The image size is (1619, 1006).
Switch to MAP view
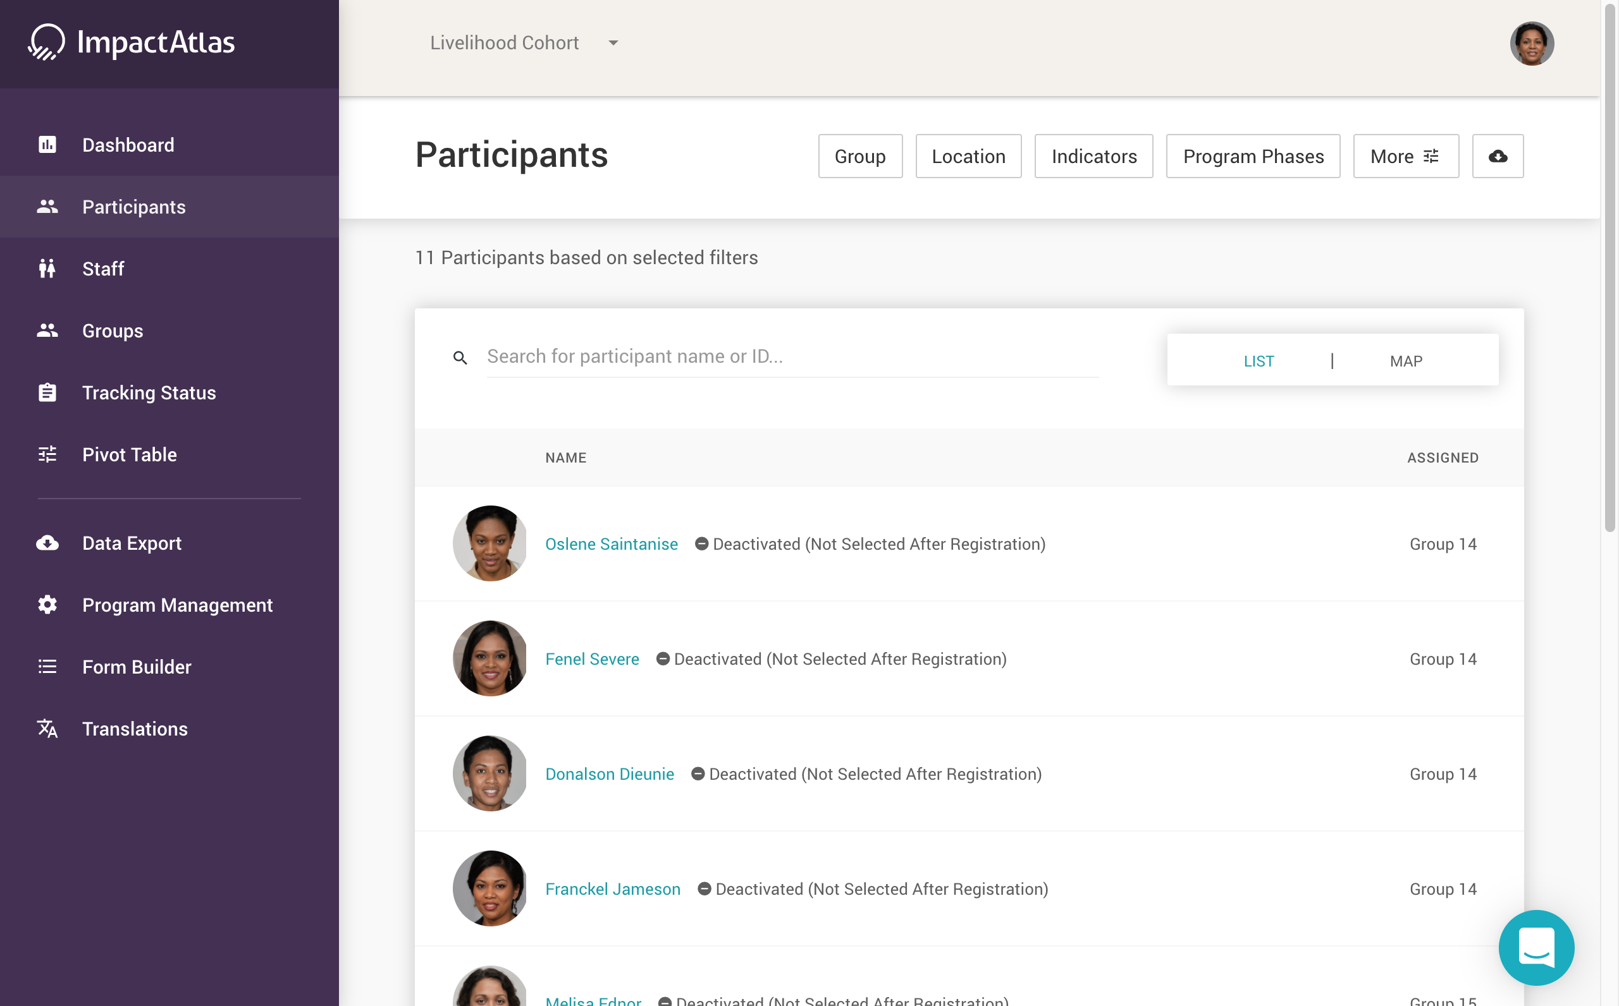pyautogui.click(x=1405, y=361)
